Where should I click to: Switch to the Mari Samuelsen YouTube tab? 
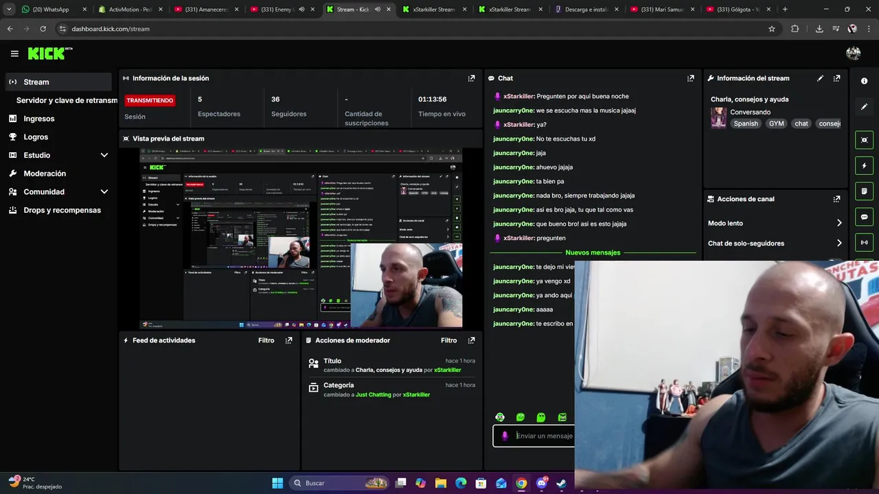(x=662, y=10)
